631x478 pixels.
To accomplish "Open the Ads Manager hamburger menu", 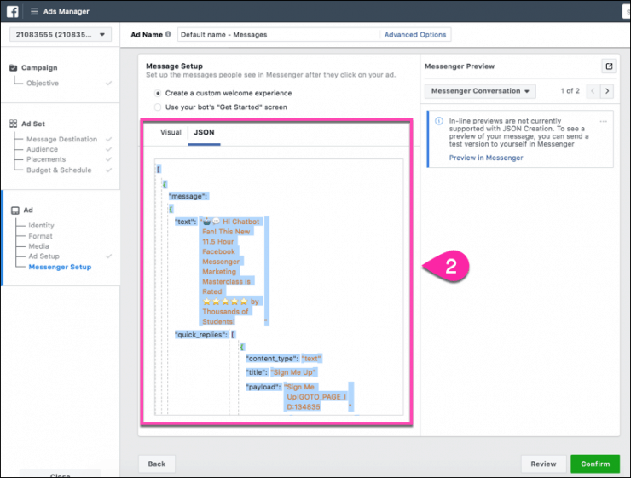I will pyautogui.click(x=34, y=12).
